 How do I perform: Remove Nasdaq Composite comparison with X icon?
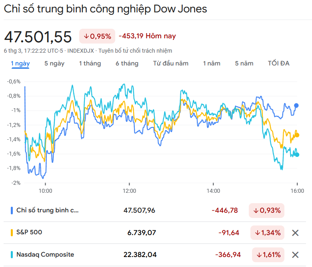[x=295, y=255]
